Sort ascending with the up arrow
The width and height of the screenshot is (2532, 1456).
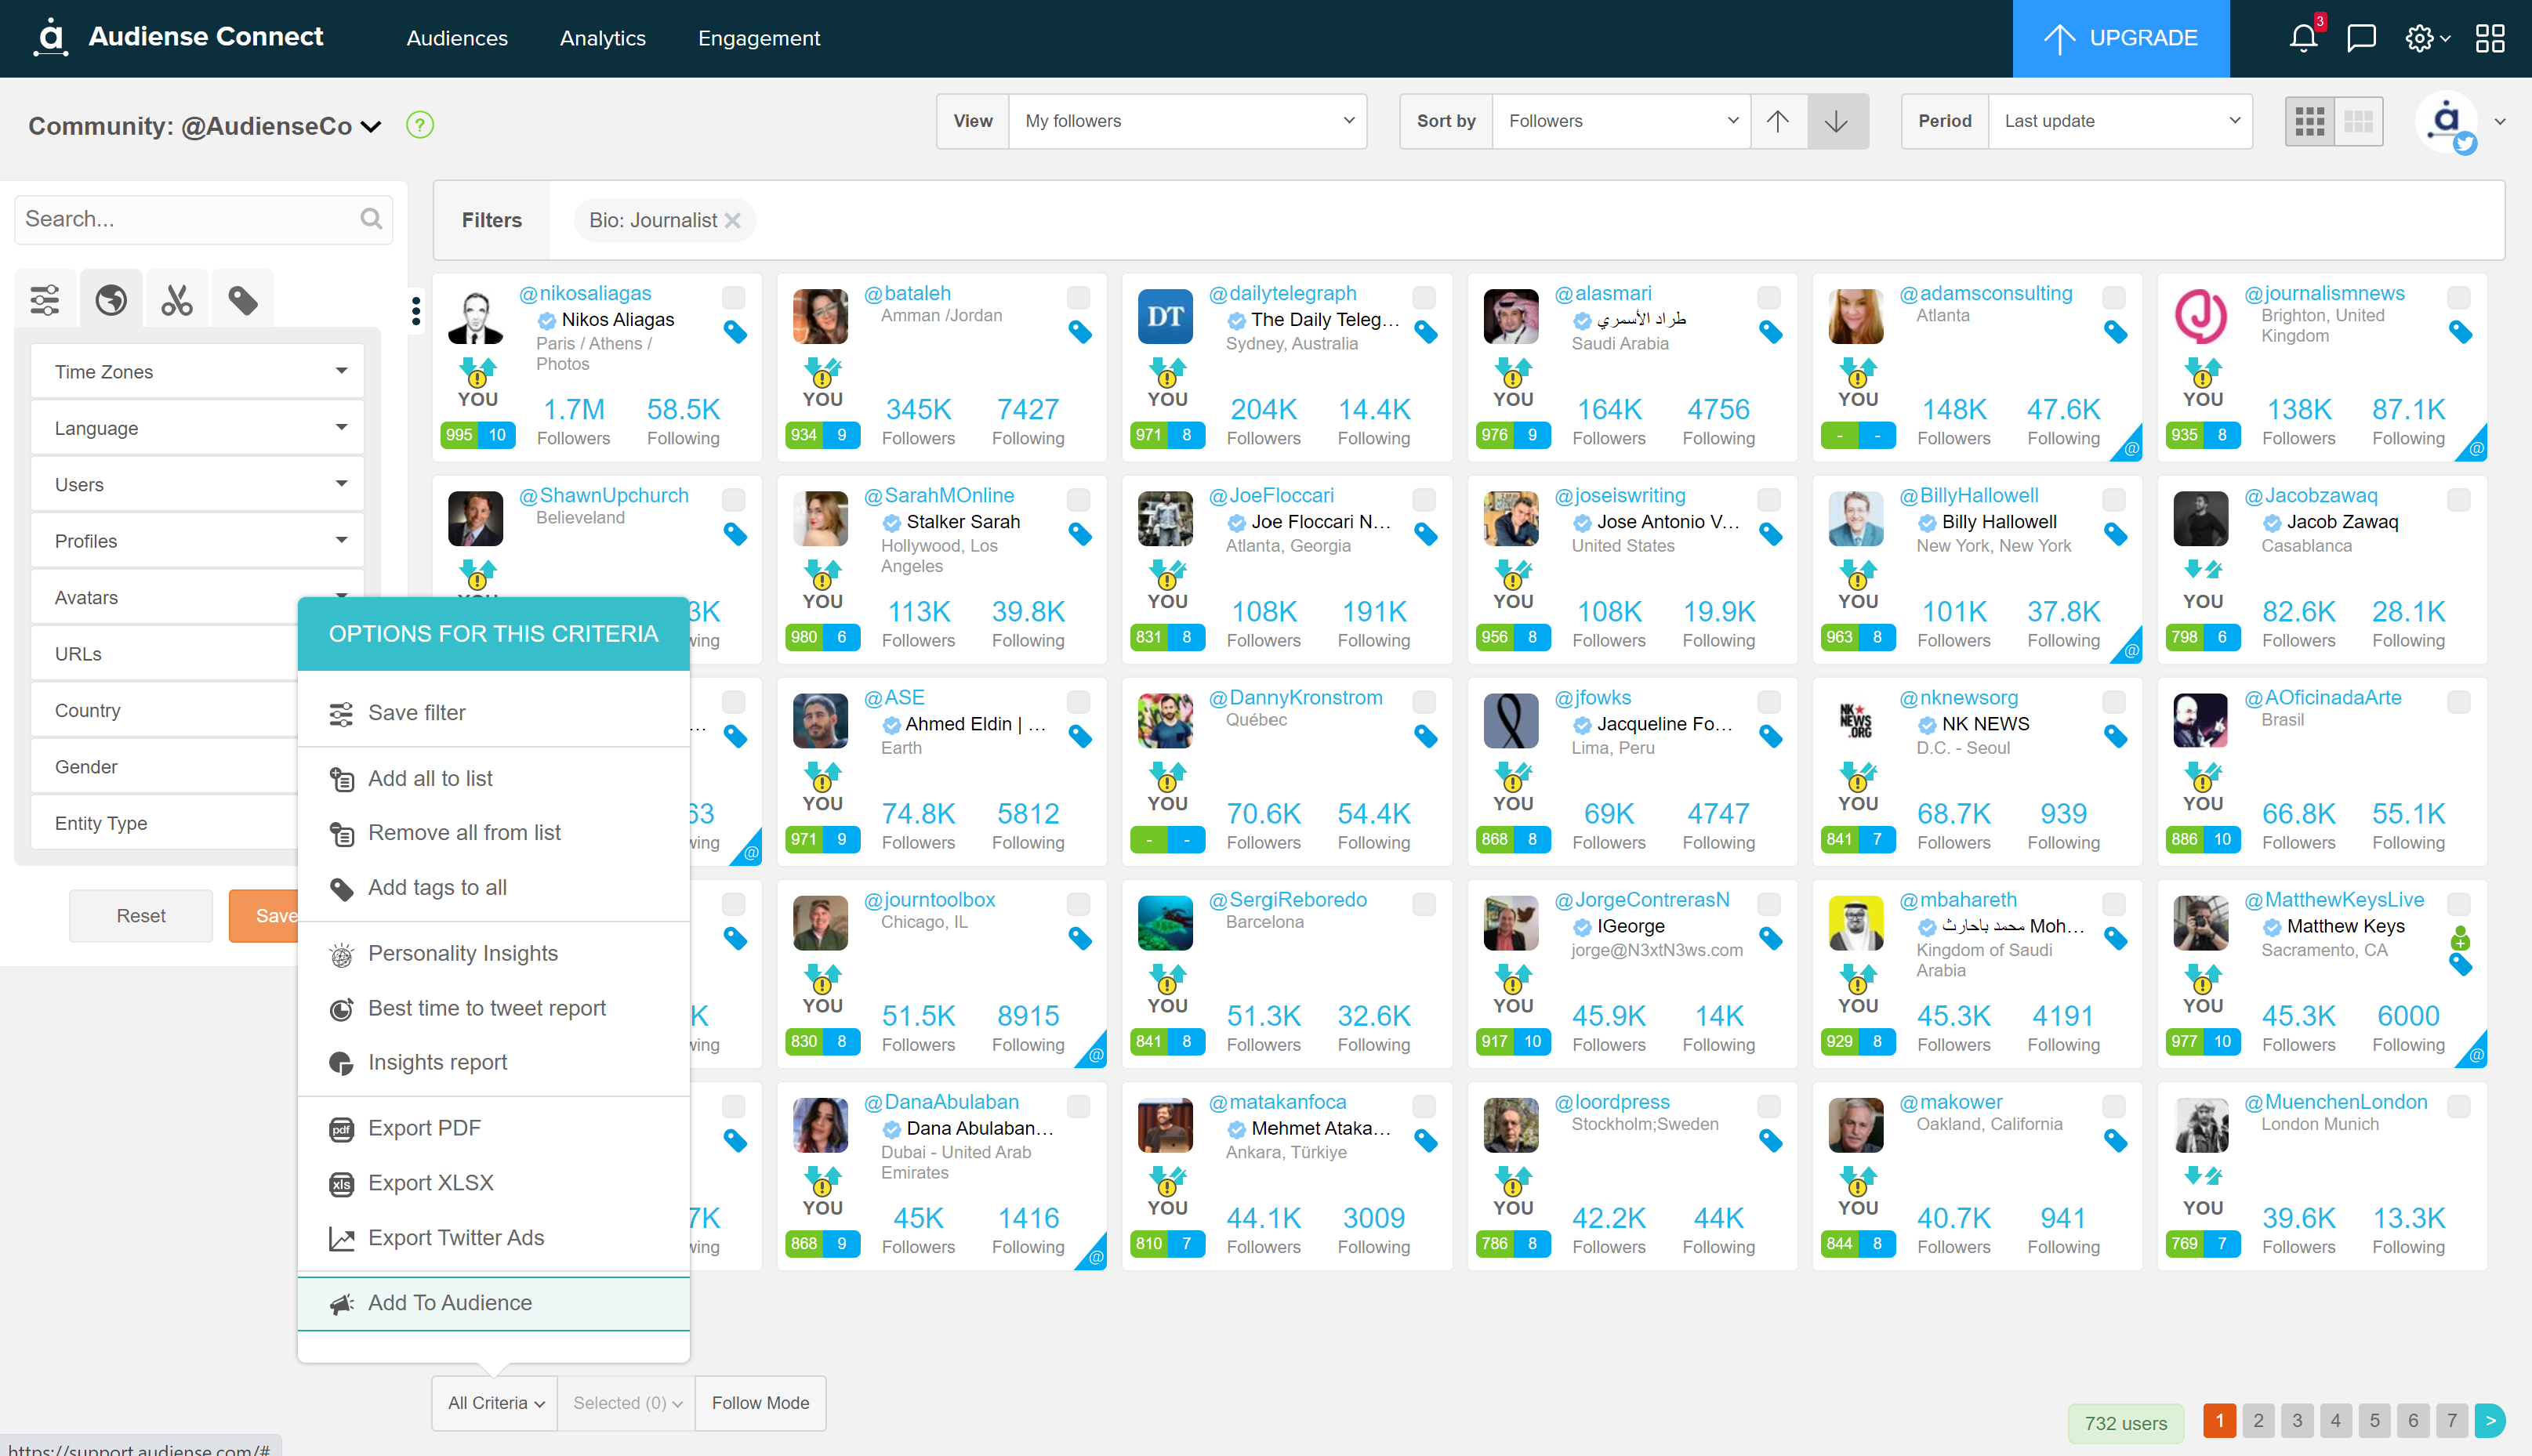(x=1778, y=121)
